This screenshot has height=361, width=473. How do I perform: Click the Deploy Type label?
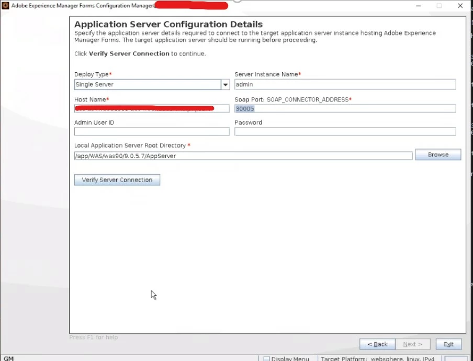[93, 74]
